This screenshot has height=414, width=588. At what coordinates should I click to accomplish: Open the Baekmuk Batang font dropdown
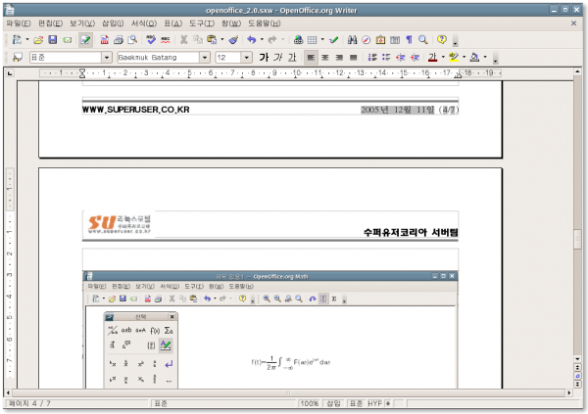[x=205, y=58]
